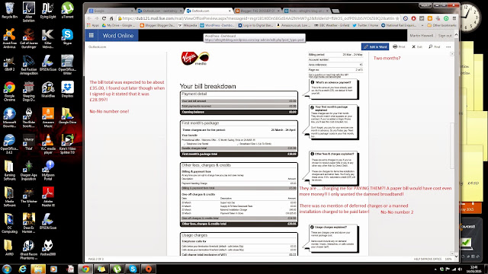Screen dimensions: 488x274
Task: Click the Skype taskbar button
Action: (133, 269)
